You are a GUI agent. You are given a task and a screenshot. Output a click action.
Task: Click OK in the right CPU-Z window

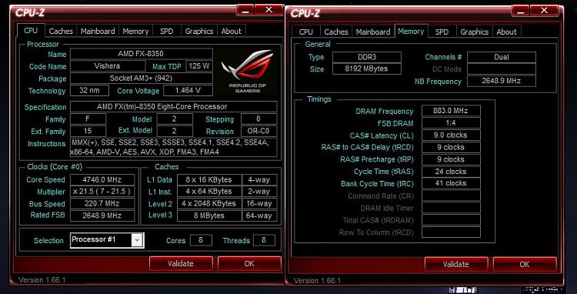[x=525, y=264]
